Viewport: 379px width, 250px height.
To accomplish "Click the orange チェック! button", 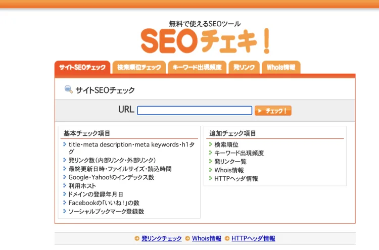I will 273,111.
